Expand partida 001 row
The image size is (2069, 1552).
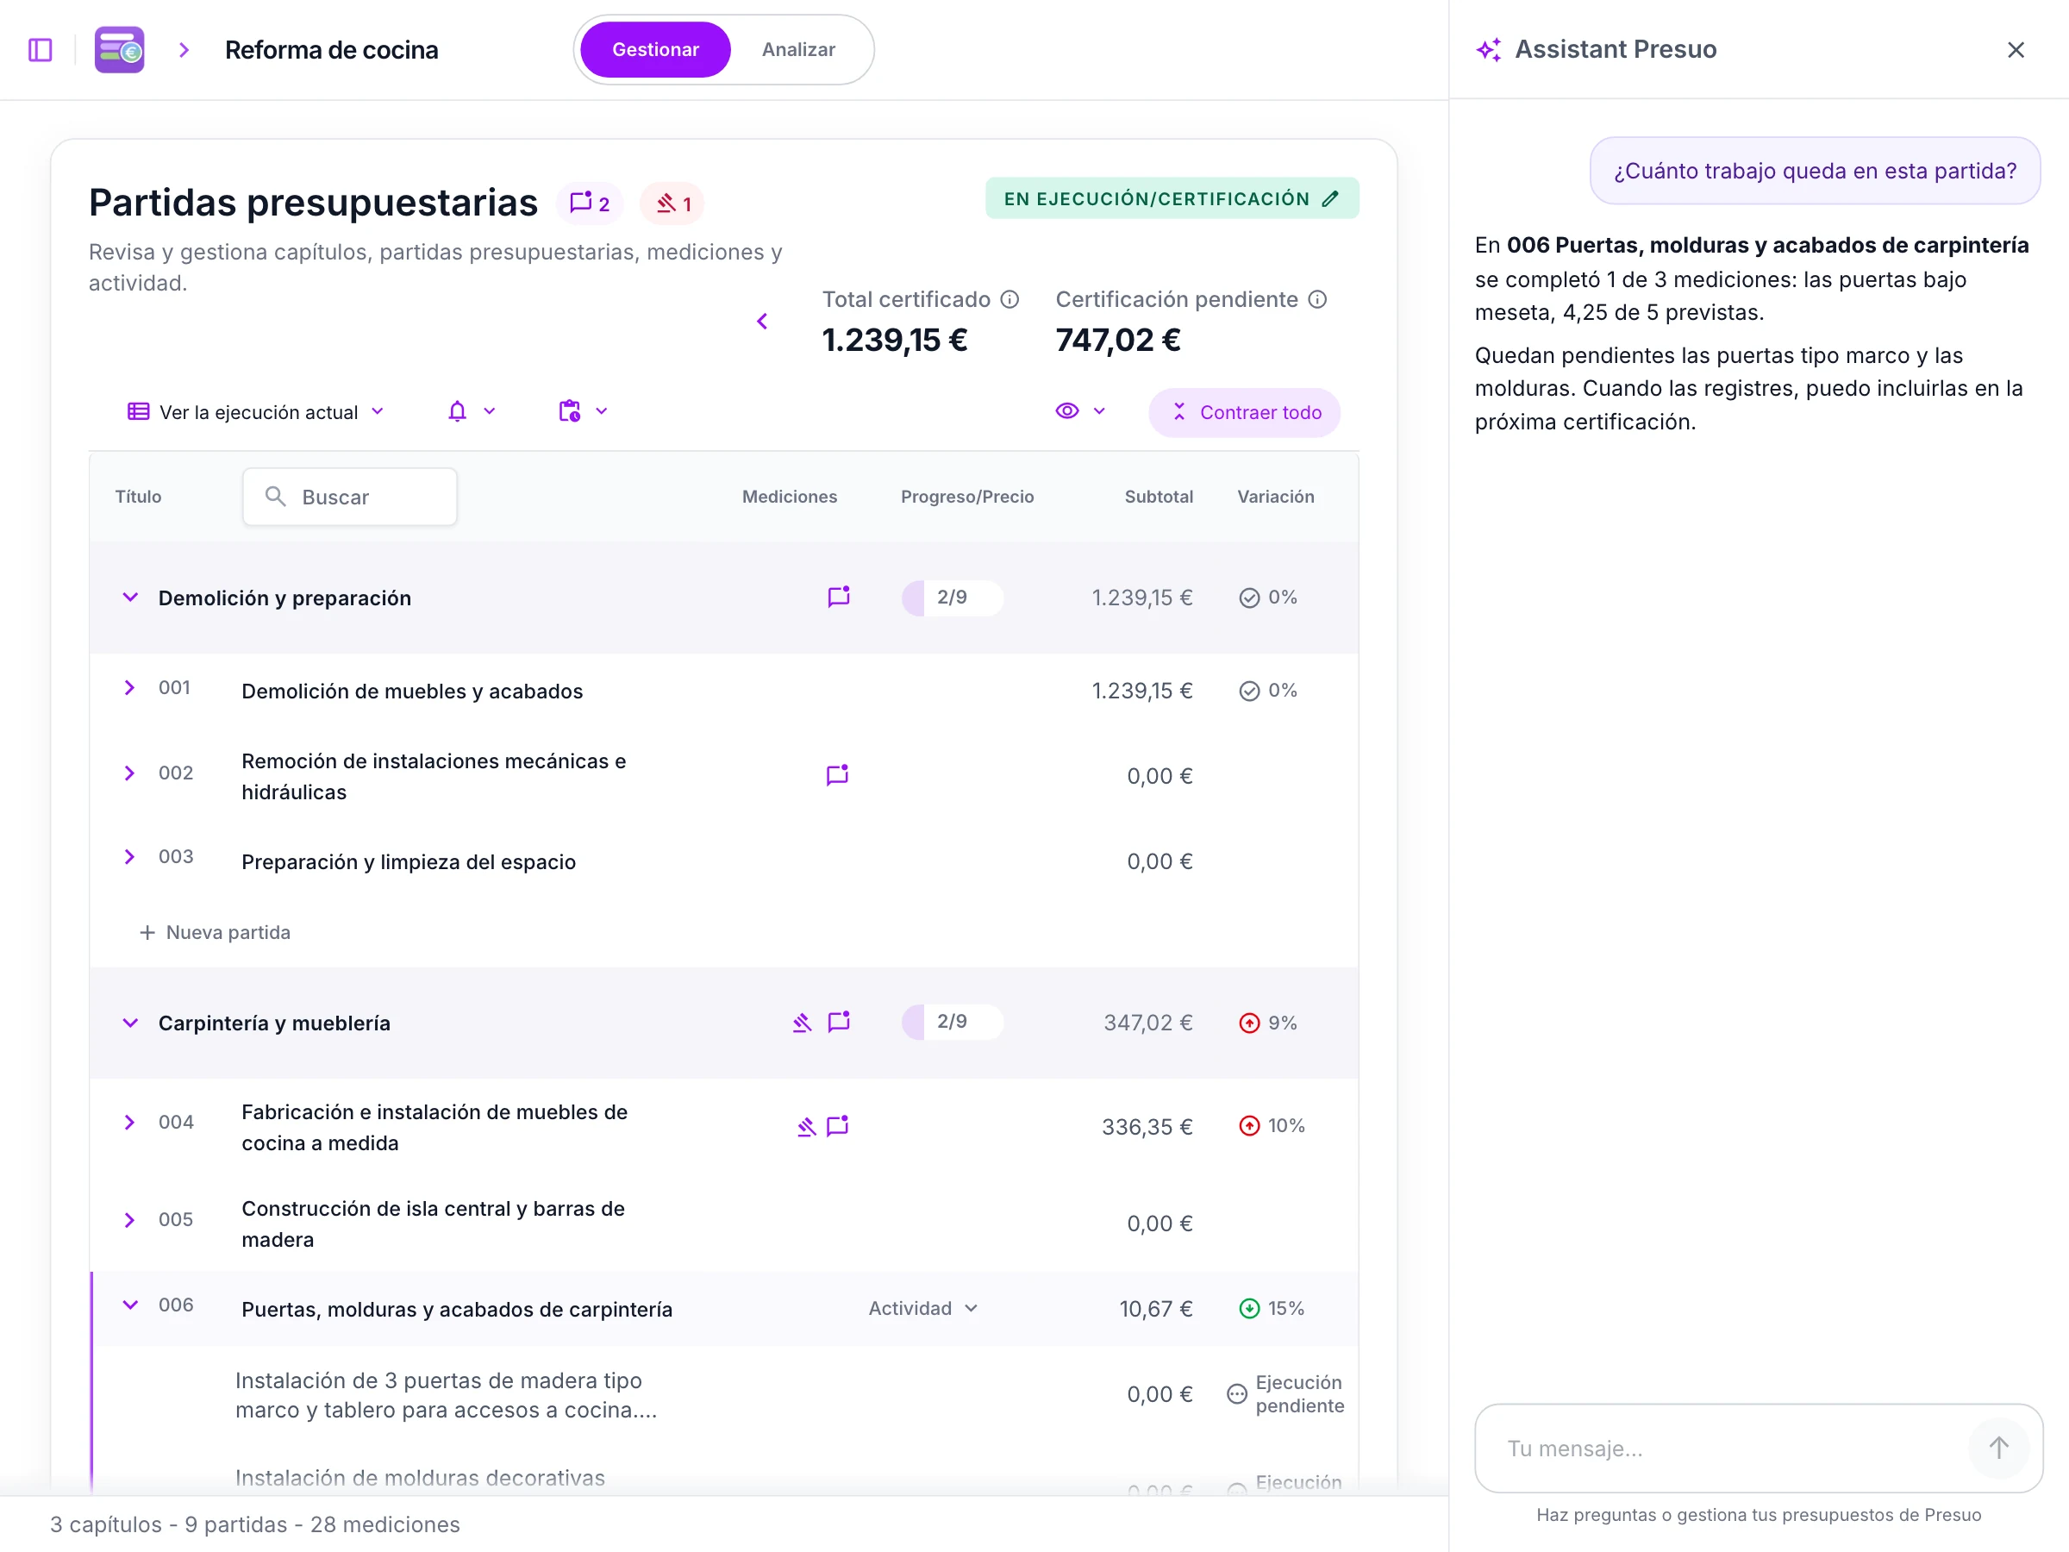[x=130, y=689]
